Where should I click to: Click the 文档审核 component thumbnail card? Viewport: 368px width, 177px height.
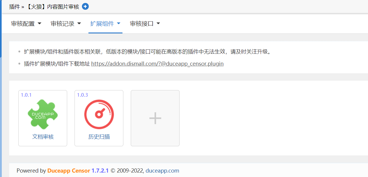pos(43,118)
